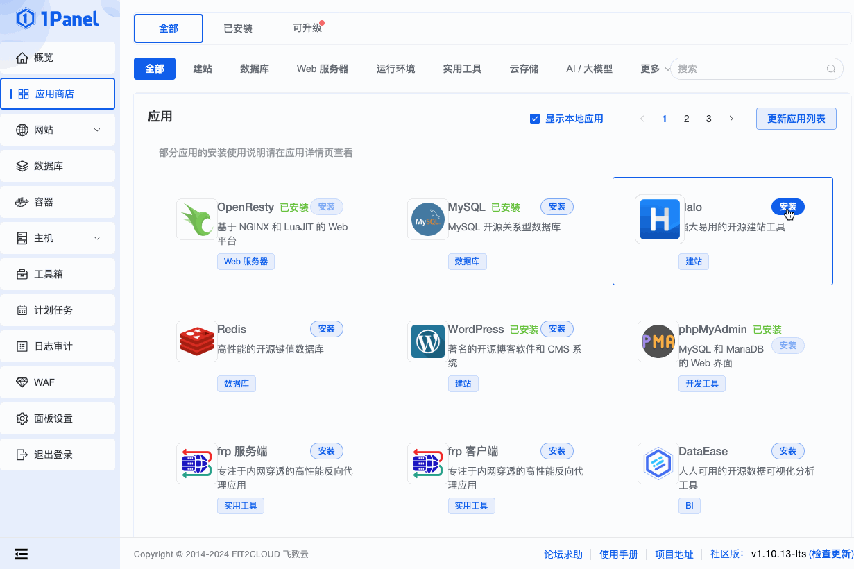The width and height of the screenshot is (854, 569).
Task: Go to 容器 containers page
Action: tap(58, 202)
